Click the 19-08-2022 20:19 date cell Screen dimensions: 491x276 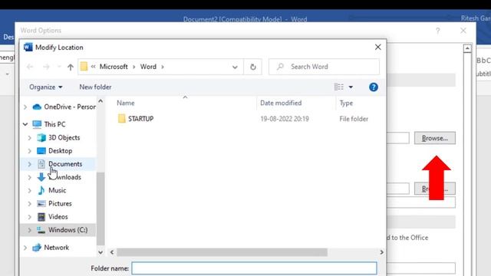pyautogui.click(x=285, y=119)
